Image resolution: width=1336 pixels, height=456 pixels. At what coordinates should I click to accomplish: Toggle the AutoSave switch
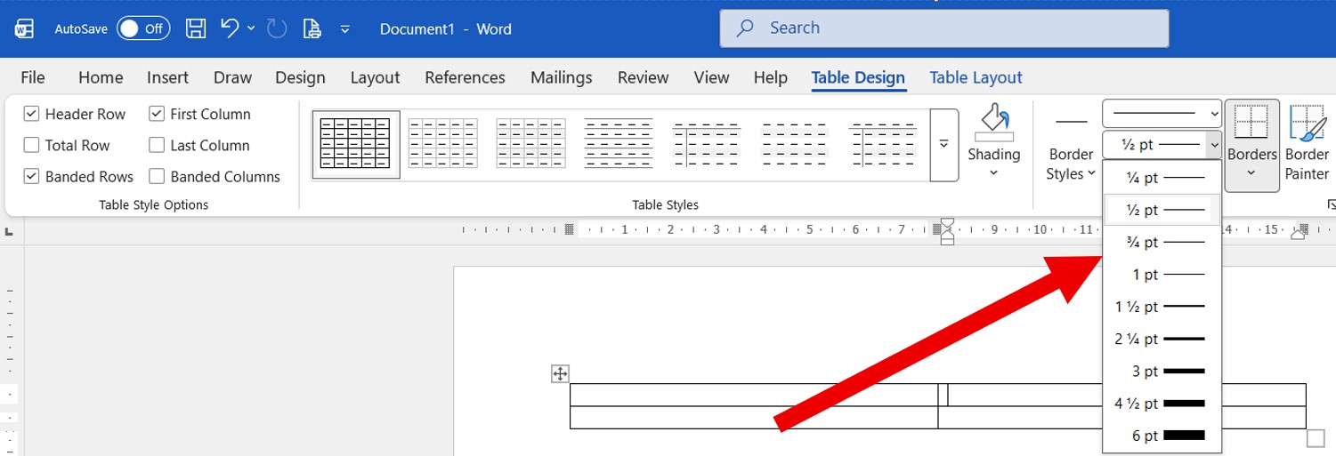pyautogui.click(x=143, y=28)
